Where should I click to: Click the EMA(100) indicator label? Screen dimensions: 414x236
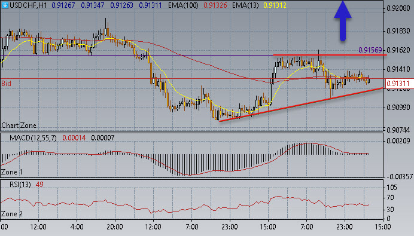[x=183, y=5]
